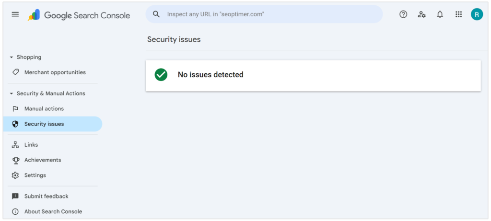Open the hamburger main menu
Screen dimensions: 491x221
pos(15,14)
